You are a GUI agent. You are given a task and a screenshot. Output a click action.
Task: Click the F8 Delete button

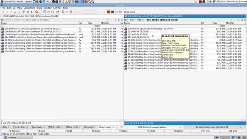point(178,131)
